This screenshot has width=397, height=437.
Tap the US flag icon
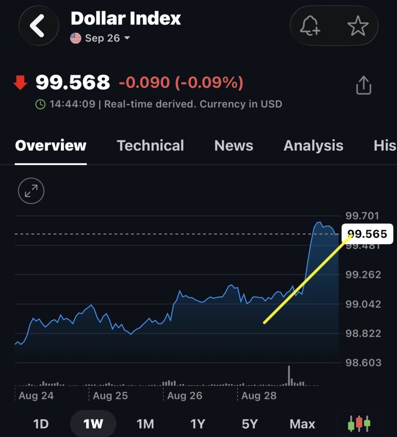pos(76,38)
